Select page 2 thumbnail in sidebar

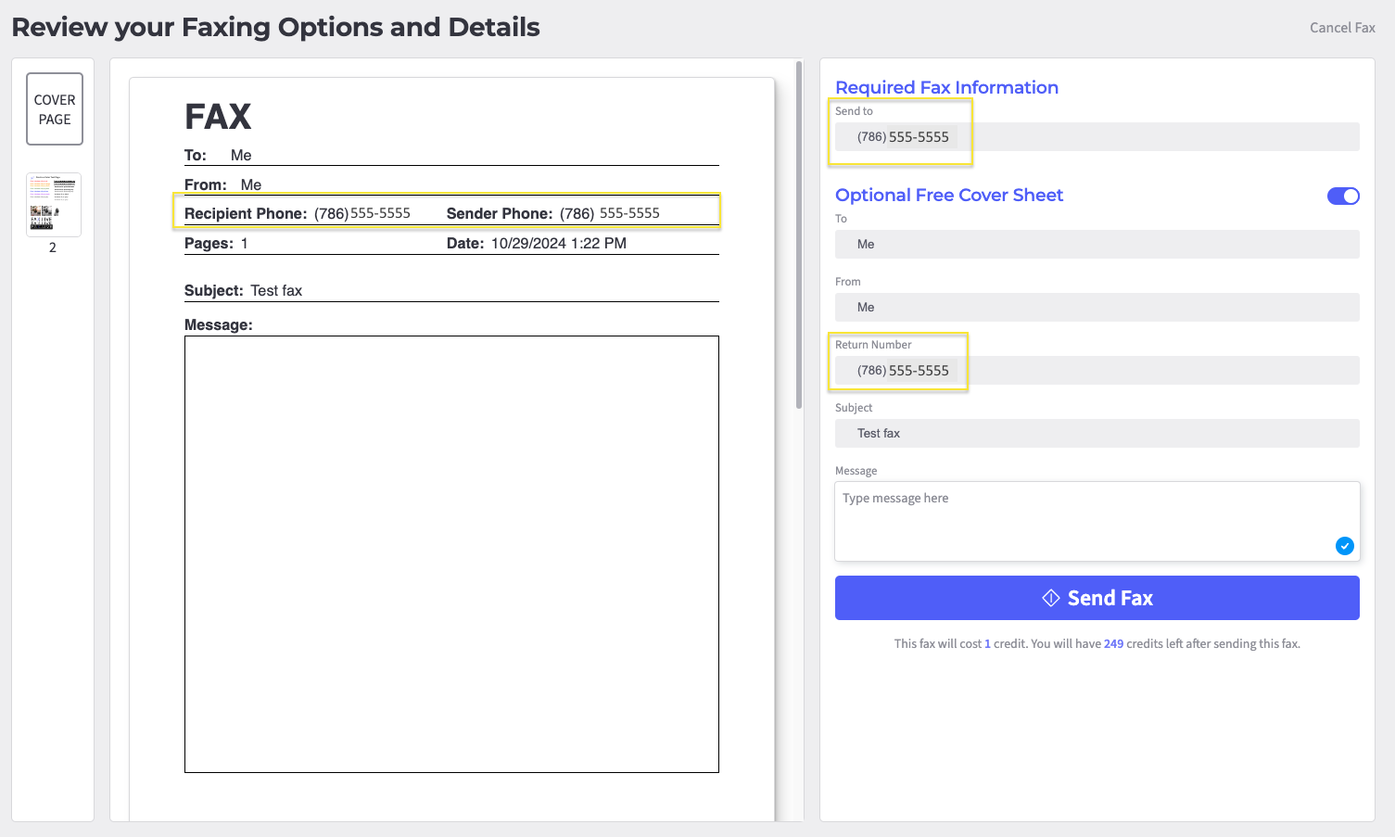[x=53, y=204]
